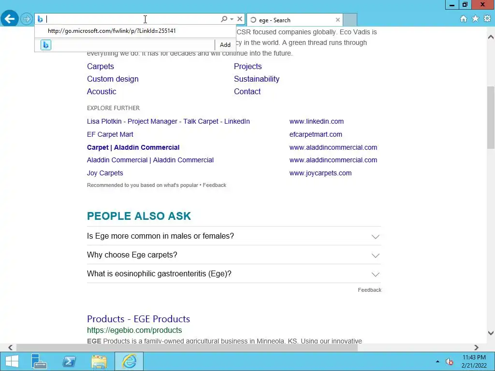Click the vertical scrollbar down arrow
Image resolution: width=495 pixels, height=371 pixels.
tap(491, 333)
